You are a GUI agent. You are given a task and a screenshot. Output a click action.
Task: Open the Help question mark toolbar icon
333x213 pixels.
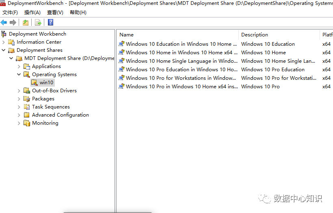click(50, 22)
